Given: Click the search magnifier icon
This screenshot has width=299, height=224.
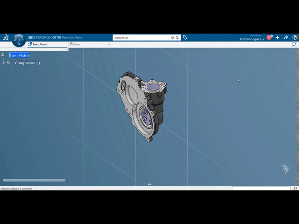Looking at the screenshot, I should click(177, 38).
